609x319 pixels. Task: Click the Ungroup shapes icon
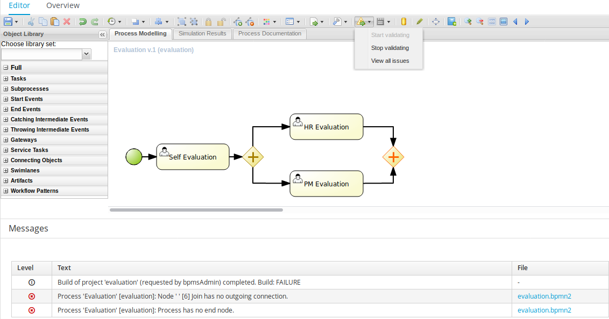(194, 21)
